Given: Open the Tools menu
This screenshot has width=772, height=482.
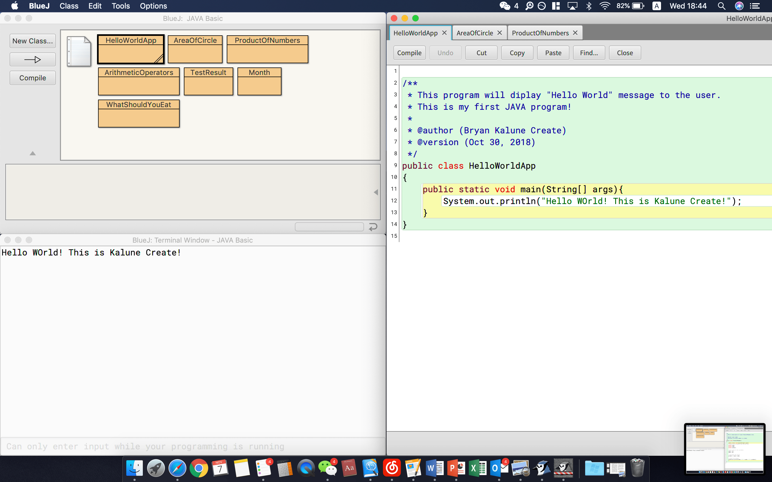Looking at the screenshot, I should 121,6.
